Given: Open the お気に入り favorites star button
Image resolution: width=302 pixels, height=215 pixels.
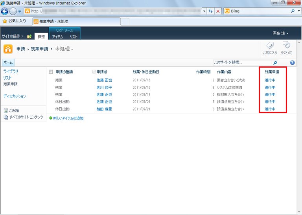Looking at the screenshot, I should pos(15,21).
